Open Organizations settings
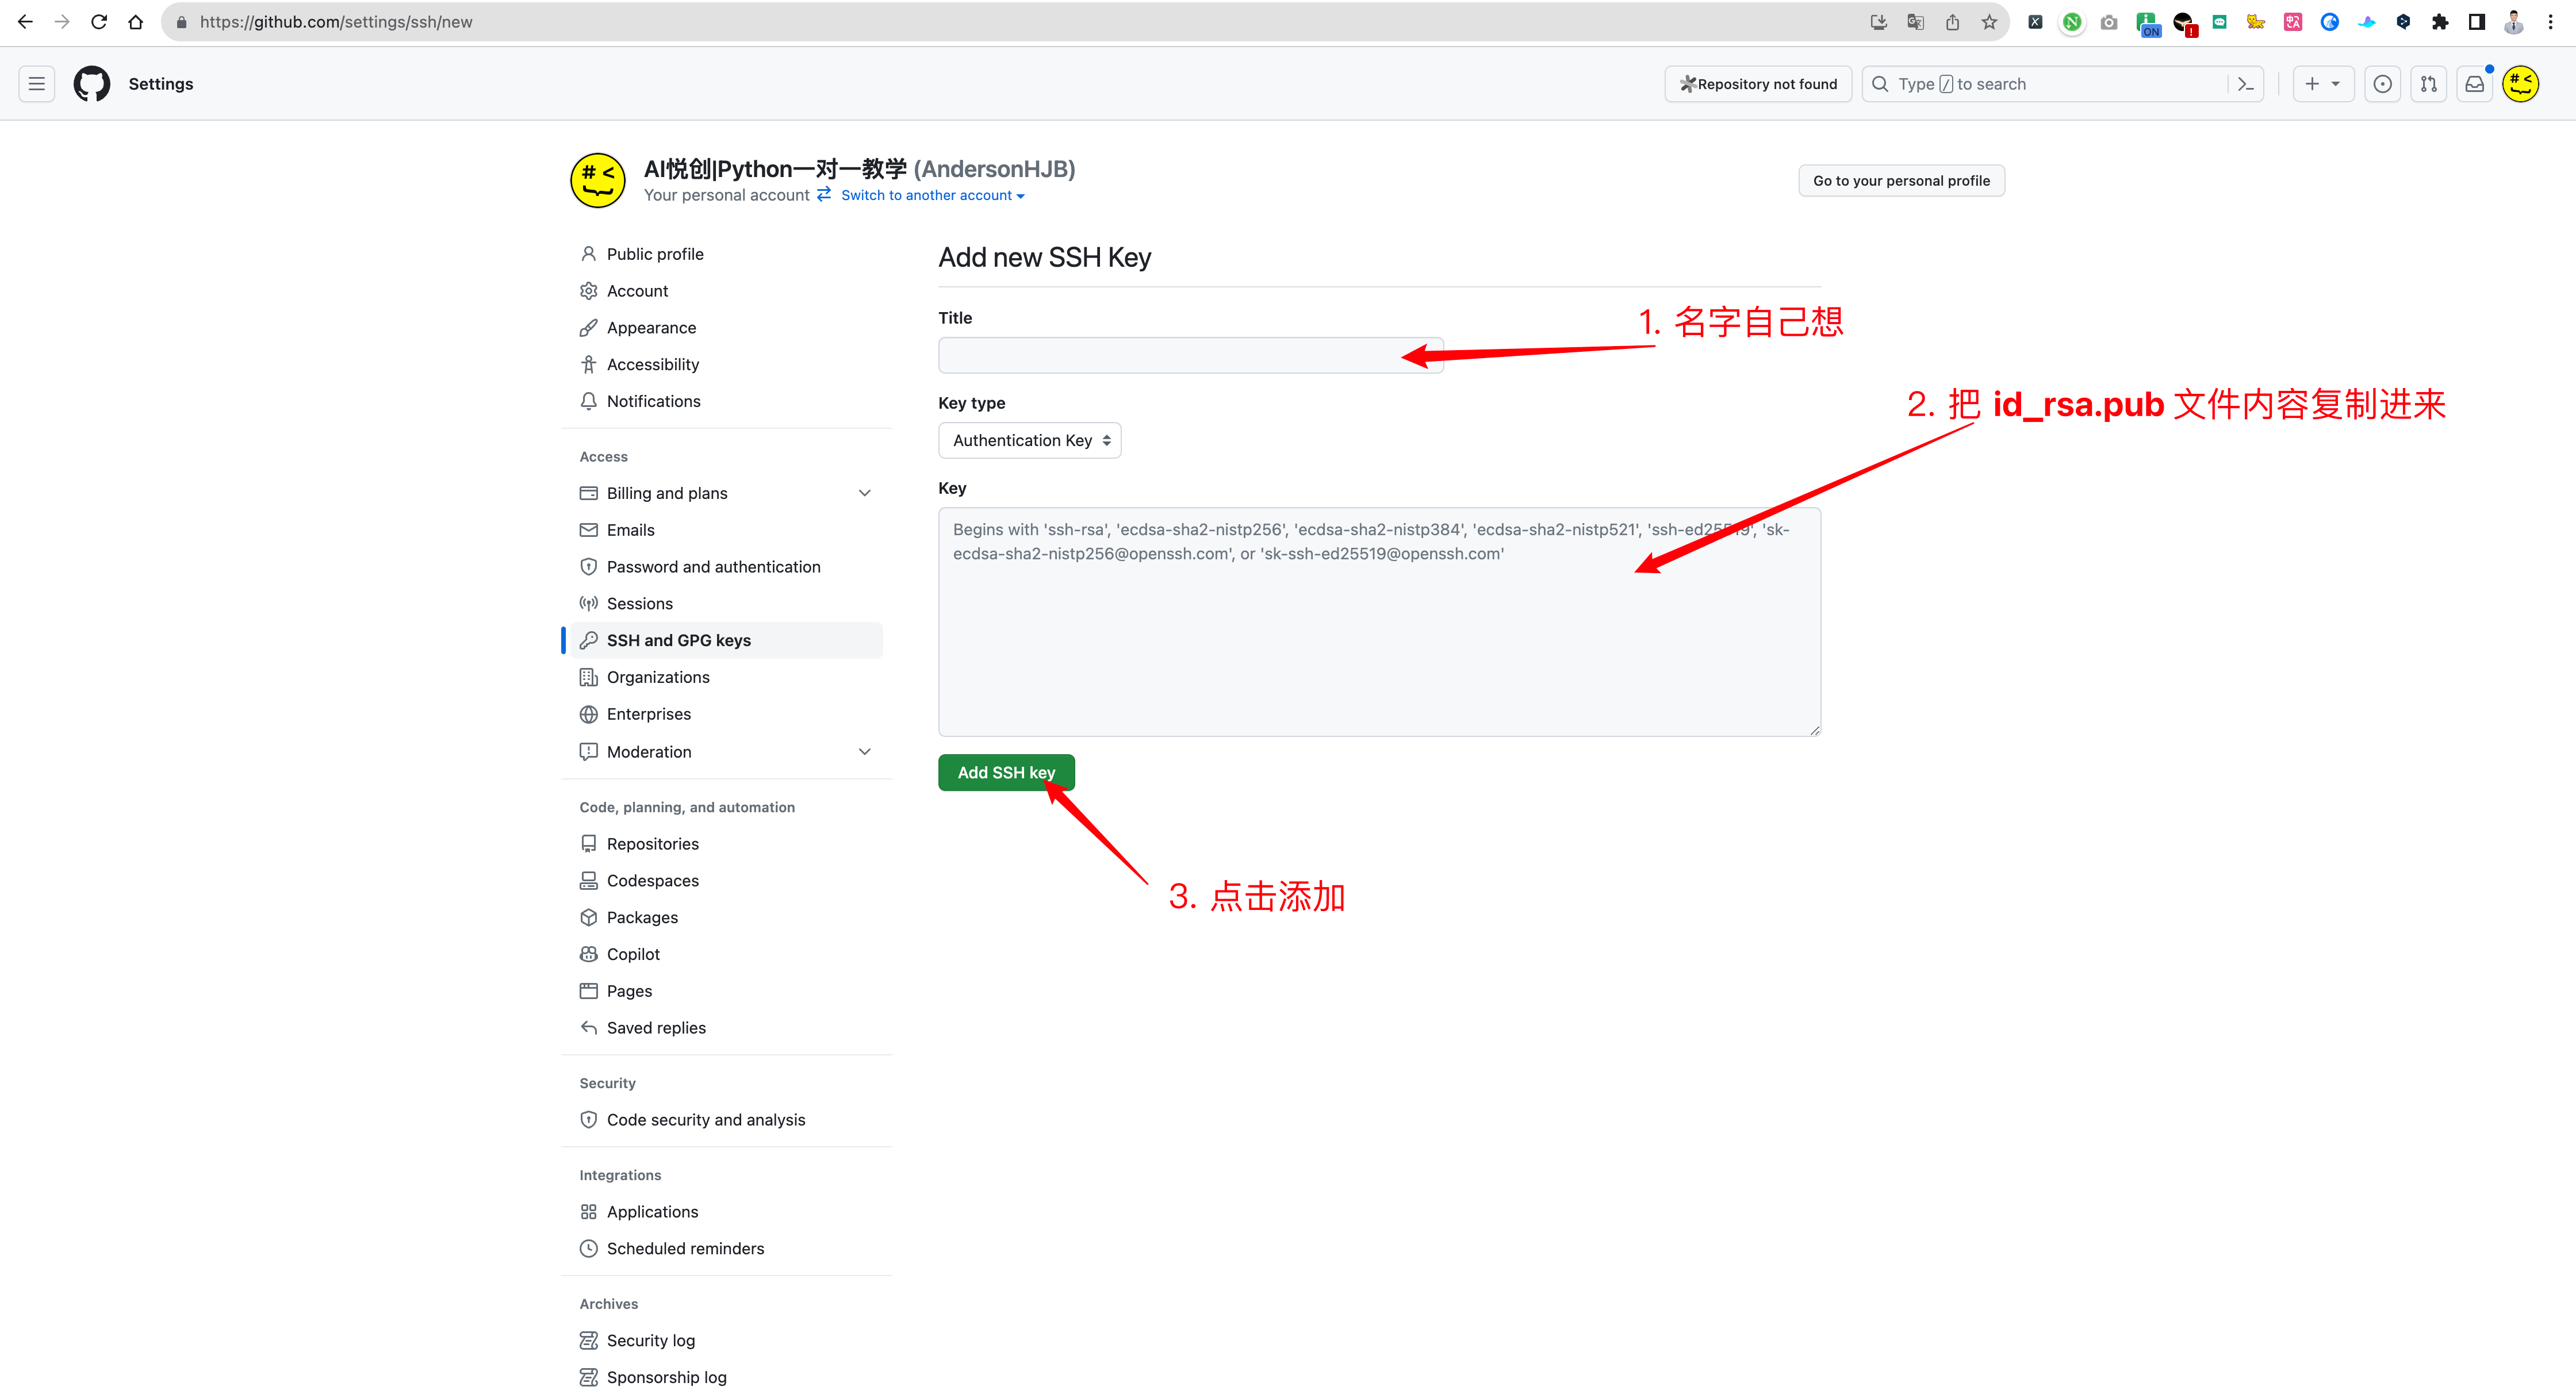This screenshot has height=1398, width=2576. coord(726,677)
